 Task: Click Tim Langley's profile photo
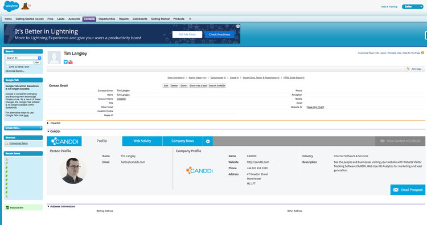(72, 170)
